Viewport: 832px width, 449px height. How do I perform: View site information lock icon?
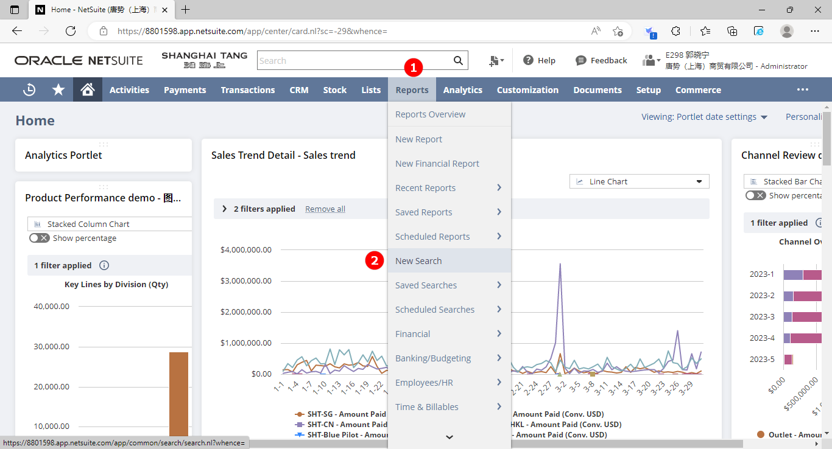104,31
